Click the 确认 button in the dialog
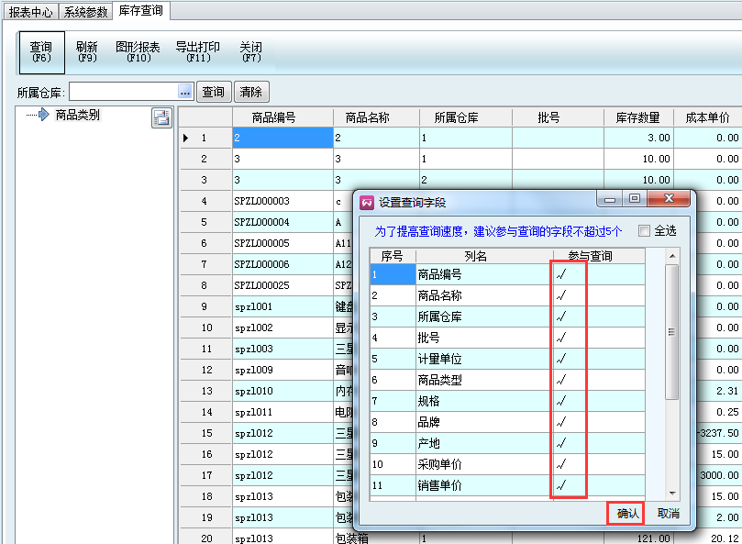The image size is (742, 544). [x=627, y=514]
